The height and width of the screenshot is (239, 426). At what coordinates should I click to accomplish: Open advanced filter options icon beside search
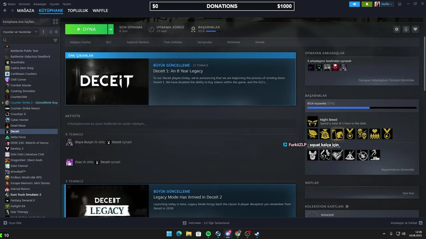(x=55, y=40)
